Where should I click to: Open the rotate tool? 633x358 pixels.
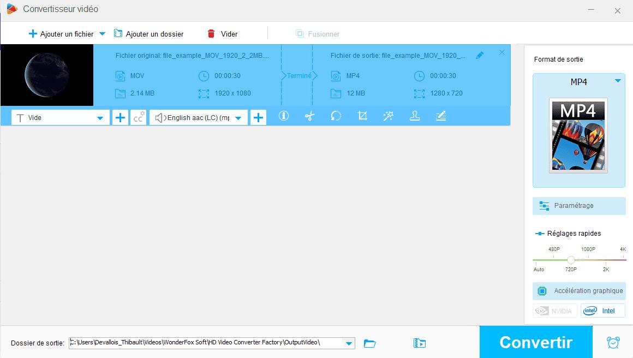click(x=336, y=116)
